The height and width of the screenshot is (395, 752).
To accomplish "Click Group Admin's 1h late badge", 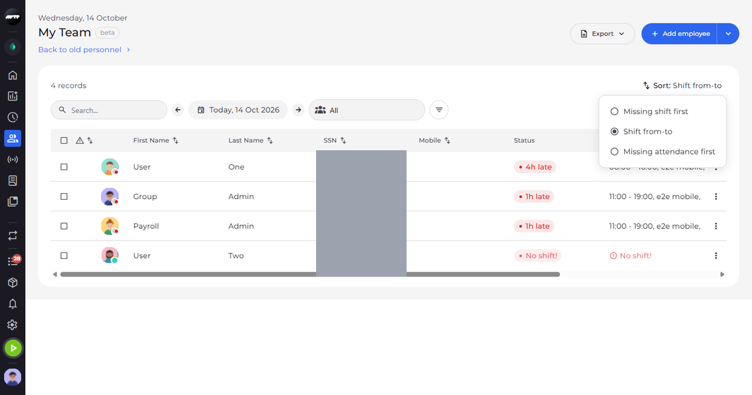I will pos(534,197).
